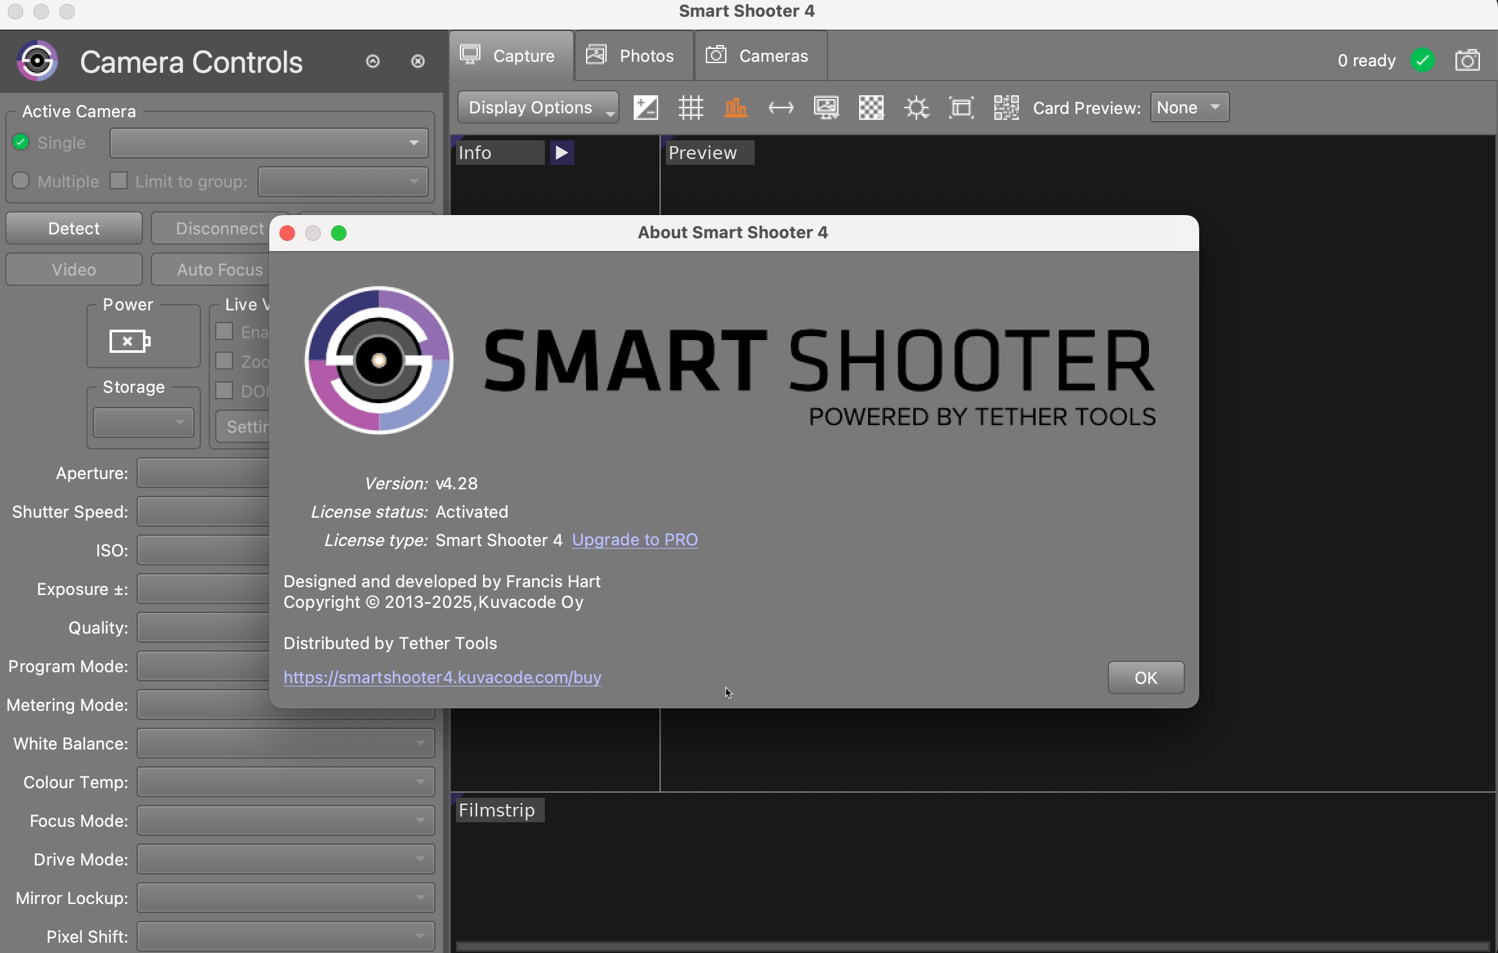
Task: Toggle the orange histogram icon
Action: click(735, 108)
